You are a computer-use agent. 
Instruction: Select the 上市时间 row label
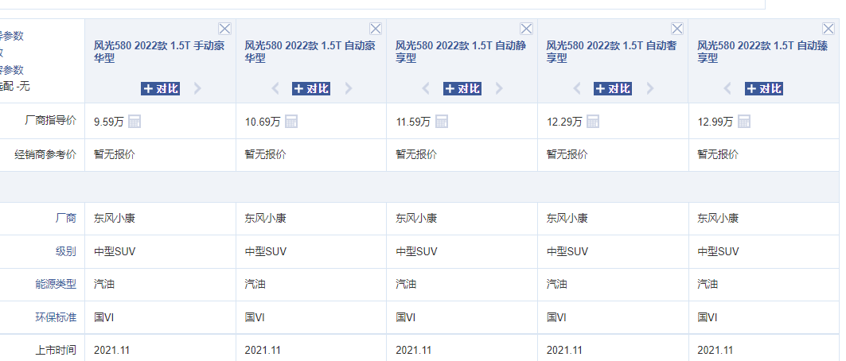point(56,350)
